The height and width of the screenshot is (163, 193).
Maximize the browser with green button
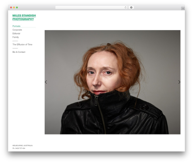coord(17,7)
